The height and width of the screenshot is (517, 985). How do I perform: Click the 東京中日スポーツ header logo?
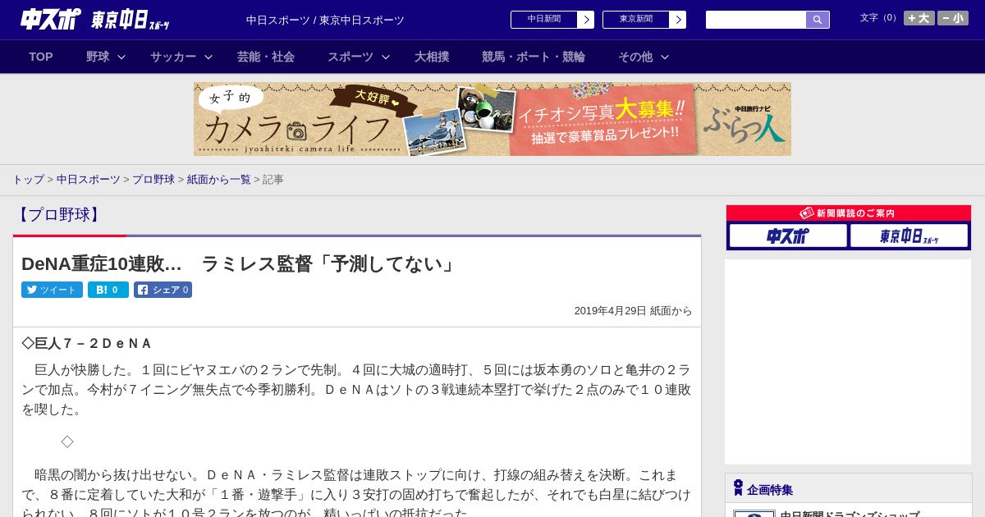(x=131, y=20)
